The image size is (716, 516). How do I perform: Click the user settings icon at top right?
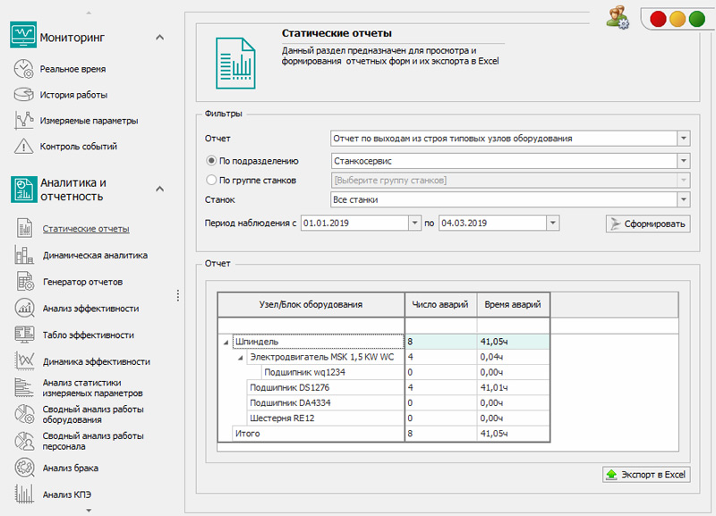pos(618,18)
